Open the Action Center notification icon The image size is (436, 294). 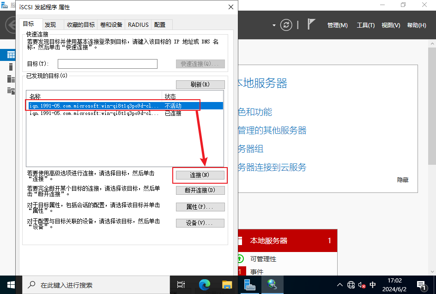pyautogui.click(x=421, y=285)
